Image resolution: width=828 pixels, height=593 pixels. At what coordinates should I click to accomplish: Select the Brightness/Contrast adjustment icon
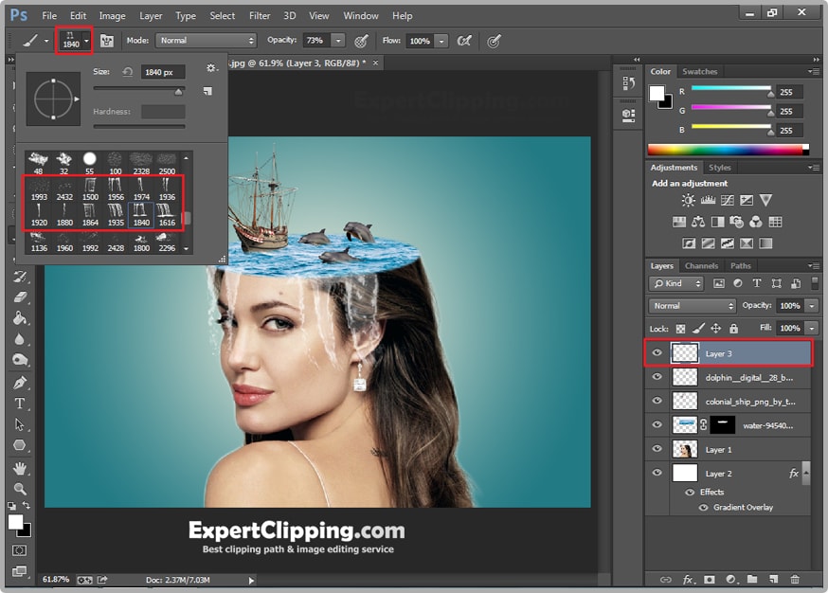click(x=687, y=200)
